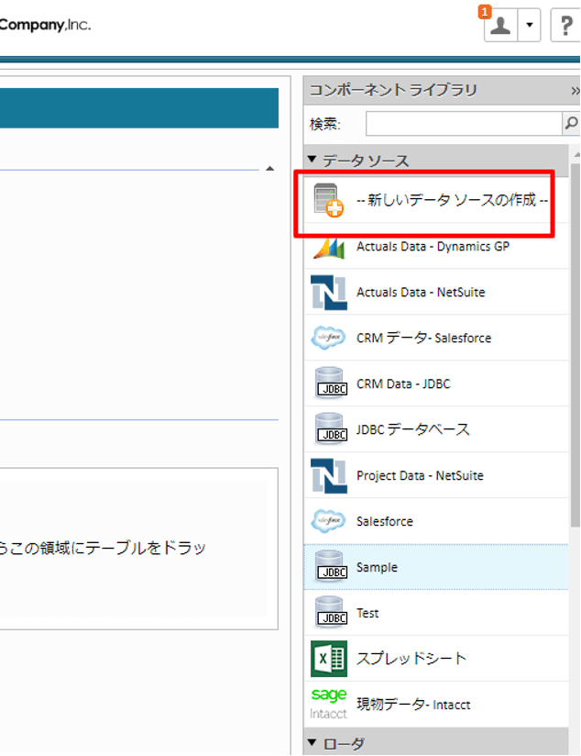Click the JDBC データベース database icon
The image size is (581, 756).
pos(331,429)
